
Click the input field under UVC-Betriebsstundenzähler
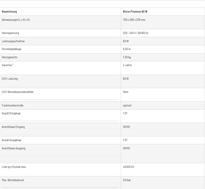(x=60, y=97)
